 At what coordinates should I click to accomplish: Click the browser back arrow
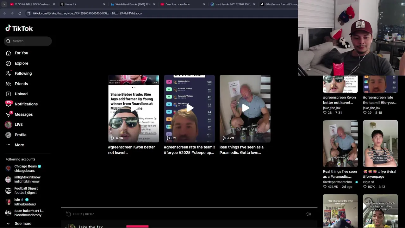[4, 13]
